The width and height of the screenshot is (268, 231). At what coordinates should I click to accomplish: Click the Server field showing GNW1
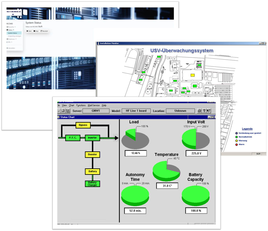(96, 111)
